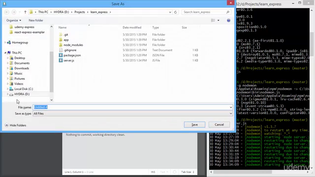Click the Save button
The height and width of the screenshot is (177, 315).
click(194, 124)
